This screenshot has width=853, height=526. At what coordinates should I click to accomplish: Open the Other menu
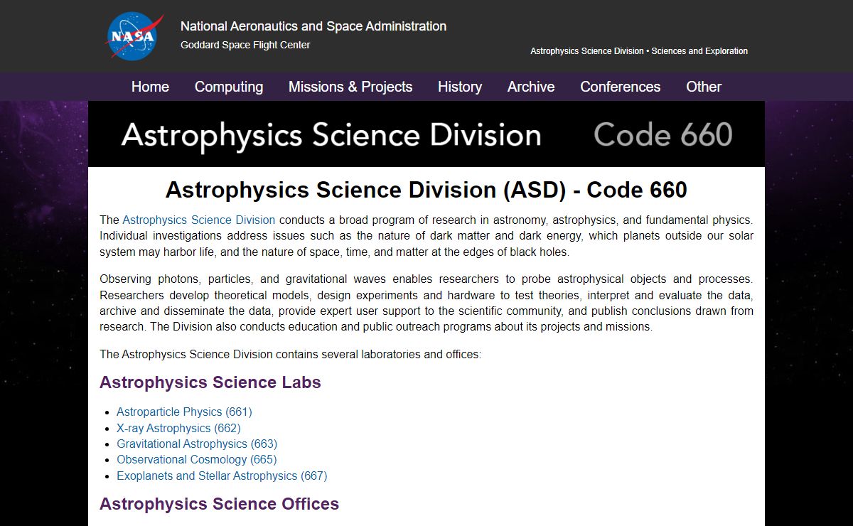coord(704,87)
